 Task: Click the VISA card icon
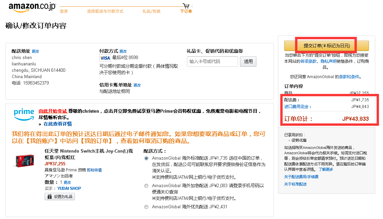(x=105, y=58)
